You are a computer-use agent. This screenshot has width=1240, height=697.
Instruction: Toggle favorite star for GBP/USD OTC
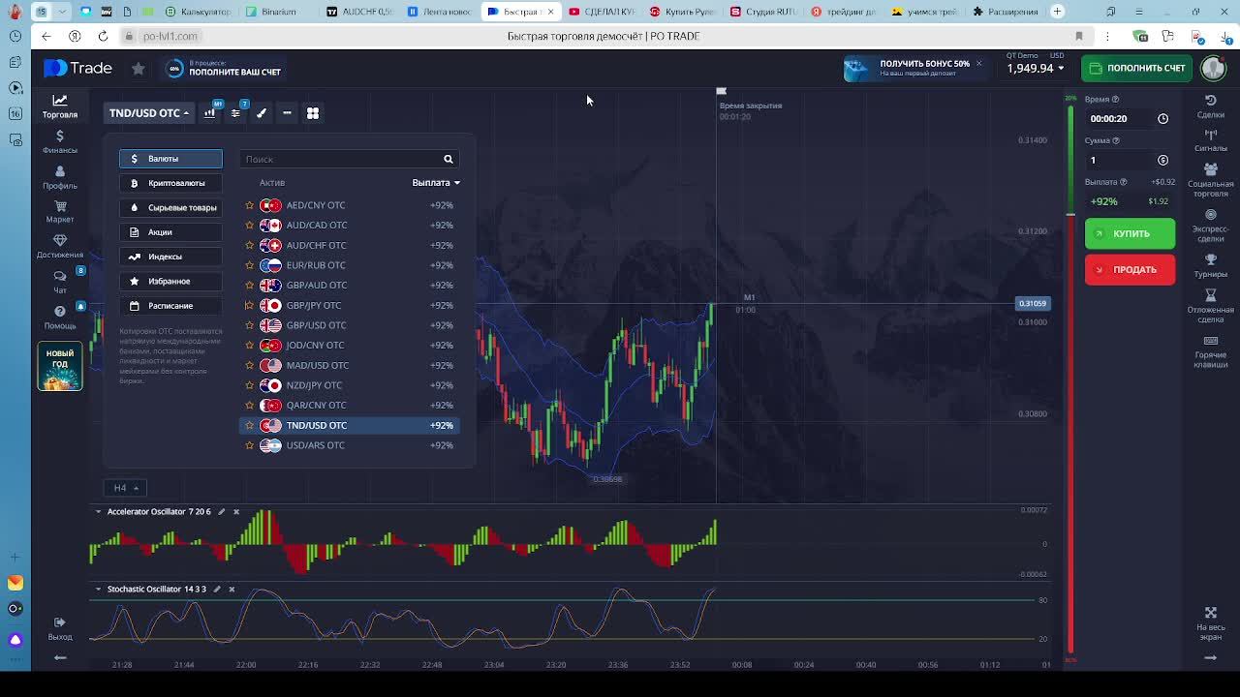point(249,325)
